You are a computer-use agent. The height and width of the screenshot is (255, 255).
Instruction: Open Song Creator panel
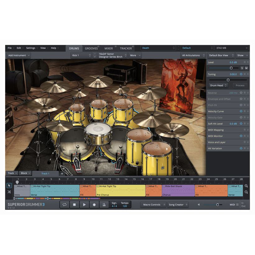click(x=178, y=205)
